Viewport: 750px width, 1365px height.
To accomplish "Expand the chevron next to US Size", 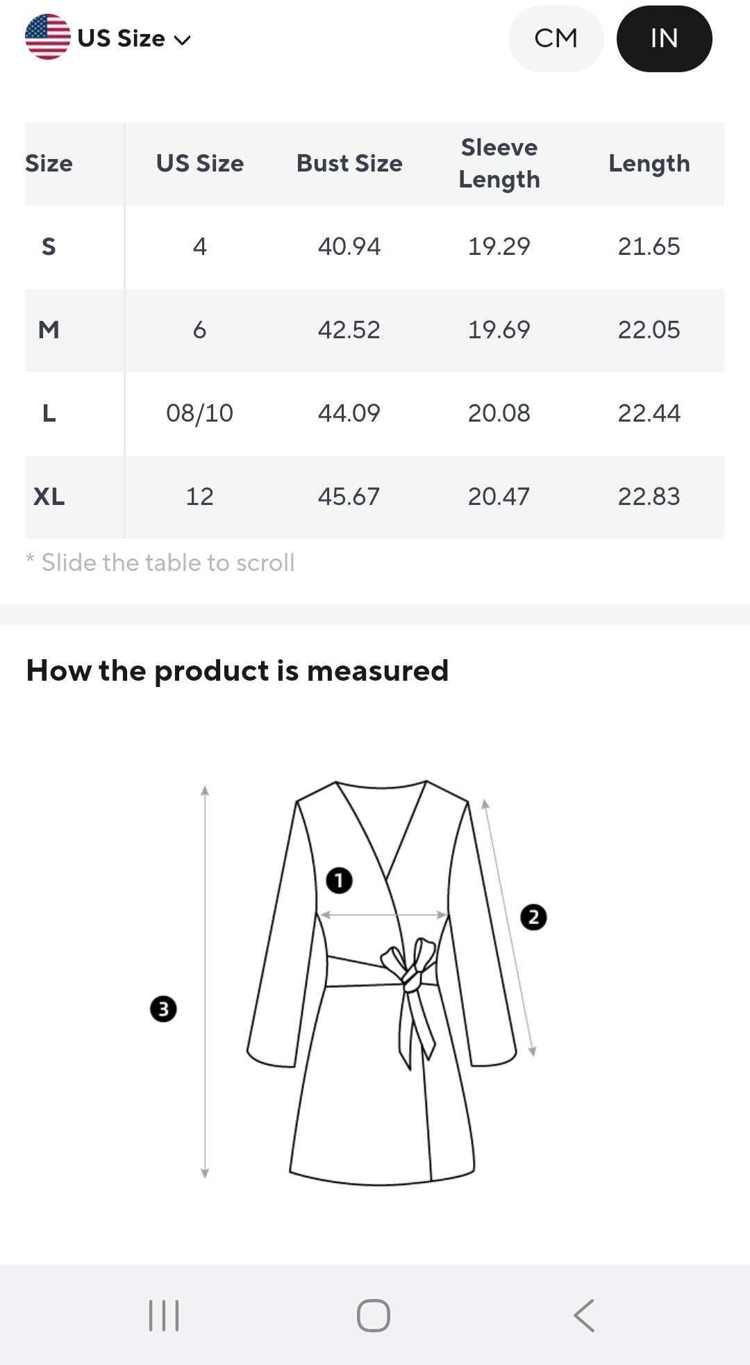I will pyautogui.click(x=182, y=40).
